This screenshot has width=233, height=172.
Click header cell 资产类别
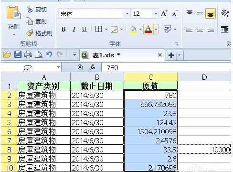pyautogui.click(x=44, y=86)
